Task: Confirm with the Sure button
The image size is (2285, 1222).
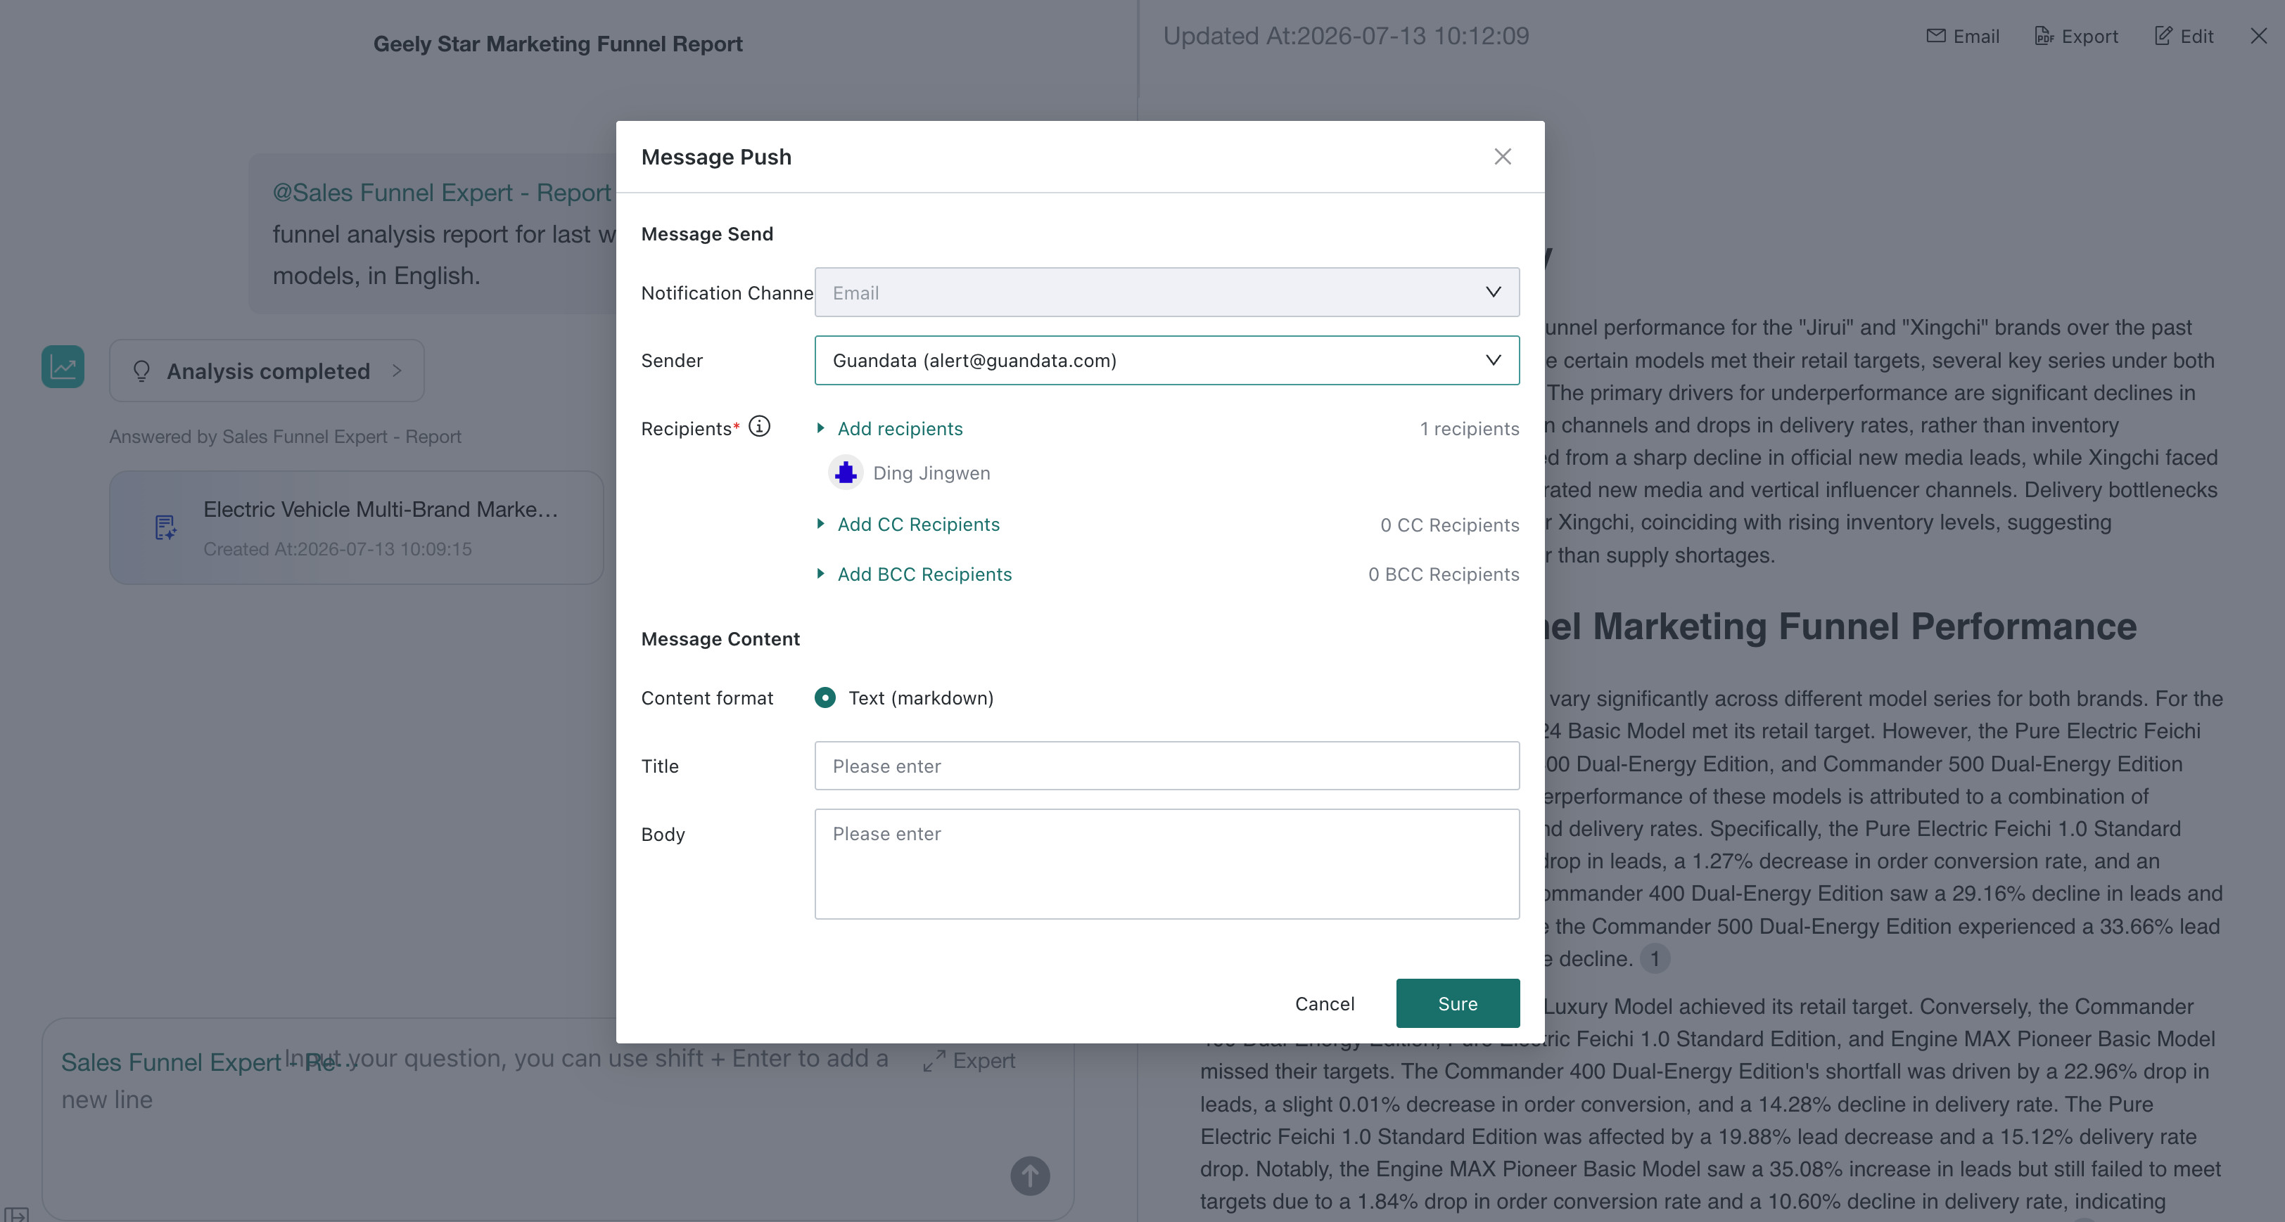Action: point(1458,1003)
